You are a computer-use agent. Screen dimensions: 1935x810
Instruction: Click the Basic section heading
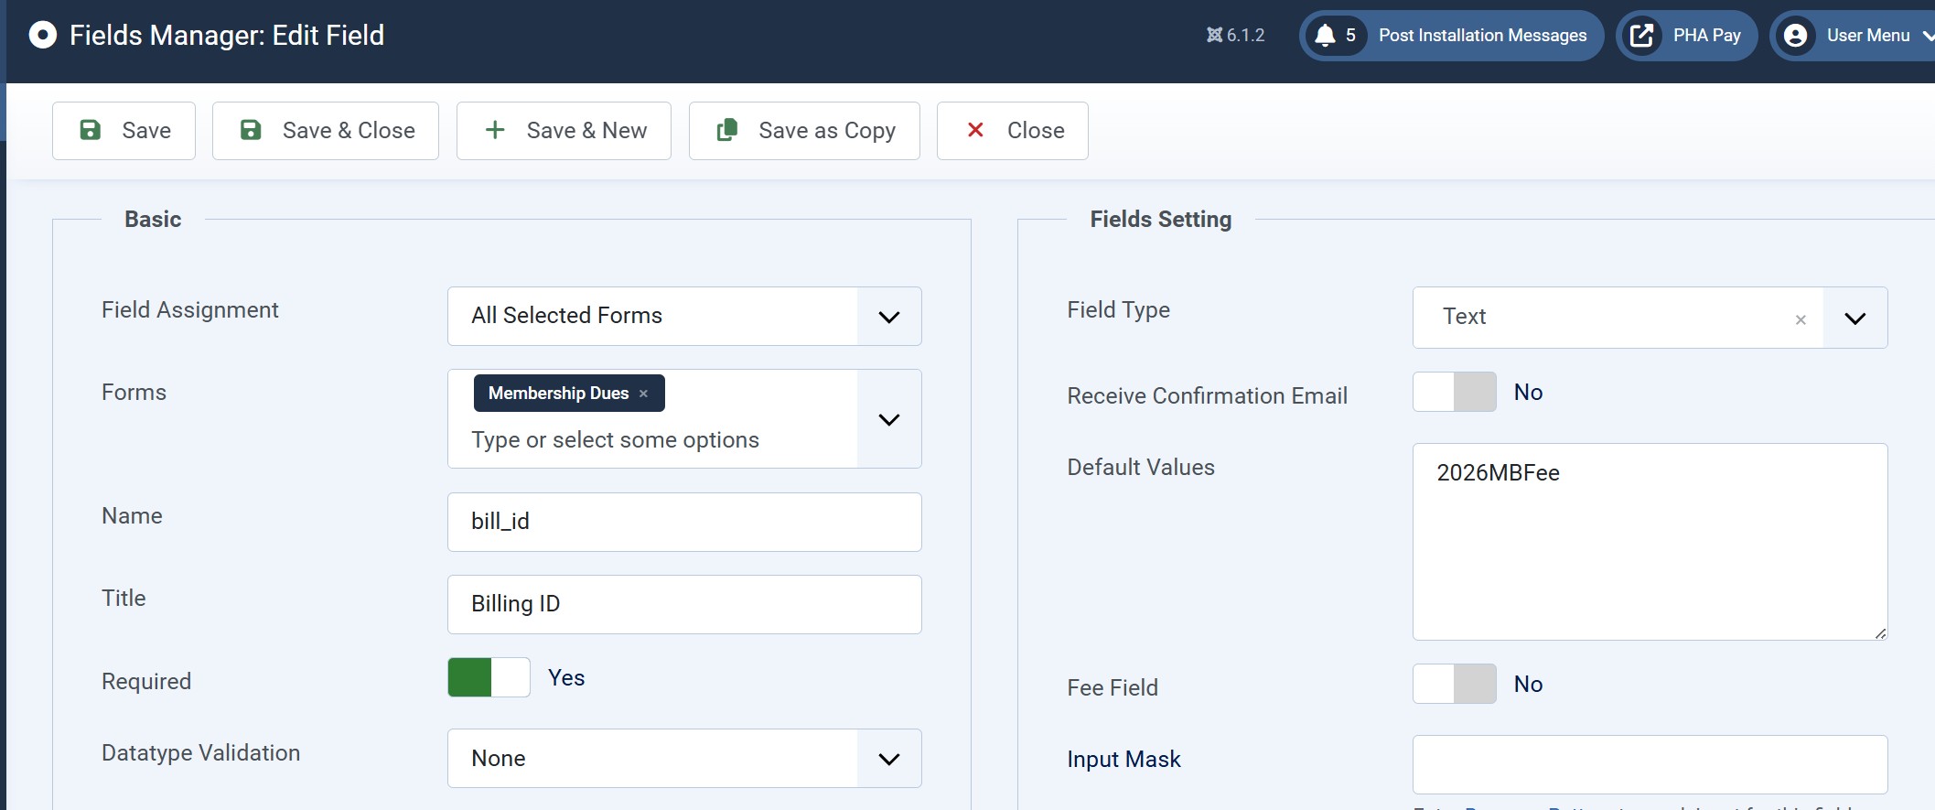(153, 219)
